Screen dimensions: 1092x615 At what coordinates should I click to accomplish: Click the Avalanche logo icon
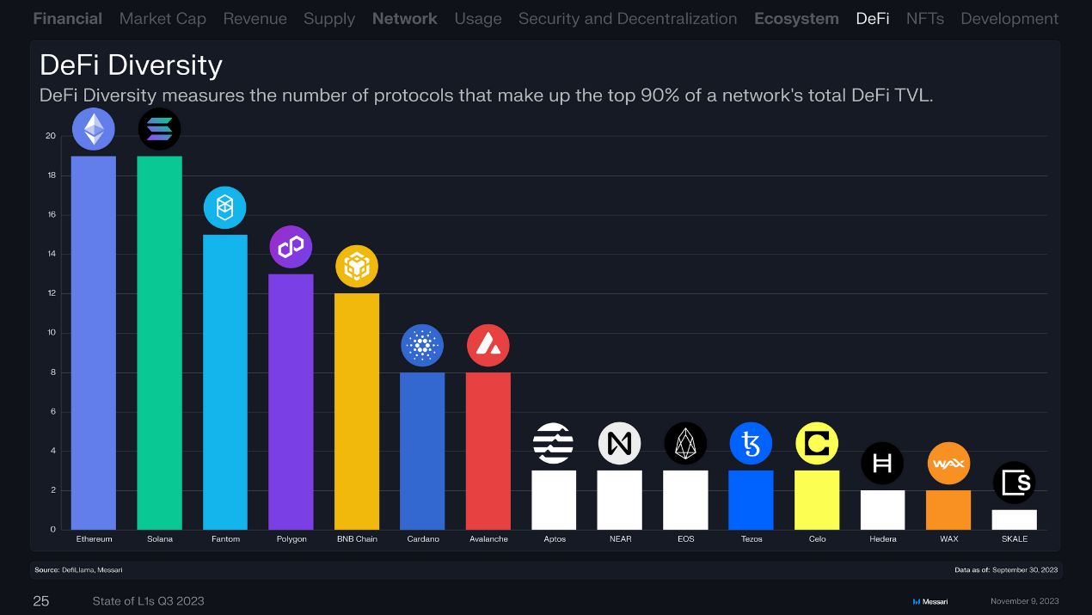click(488, 346)
